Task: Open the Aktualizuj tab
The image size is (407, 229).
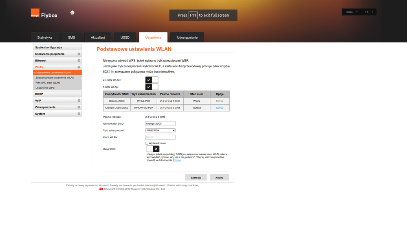Action: [x=98, y=37]
